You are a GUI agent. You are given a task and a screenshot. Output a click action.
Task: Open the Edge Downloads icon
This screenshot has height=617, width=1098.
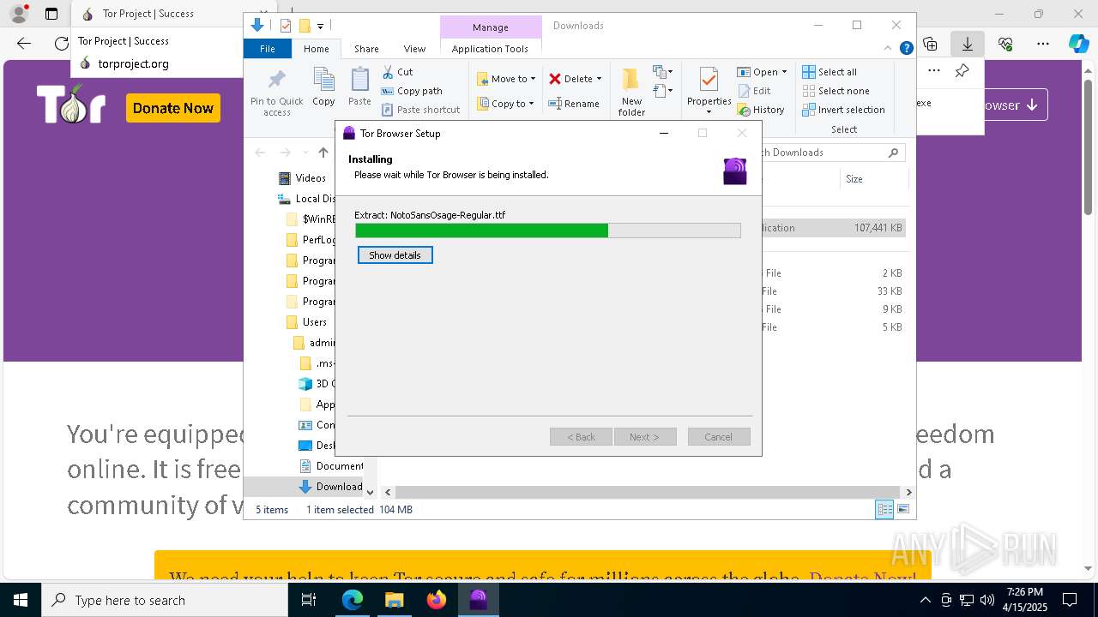(968, 44)
